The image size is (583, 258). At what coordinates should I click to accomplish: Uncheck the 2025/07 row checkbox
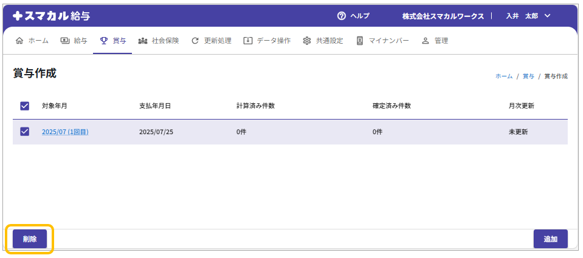click(25, 131)
